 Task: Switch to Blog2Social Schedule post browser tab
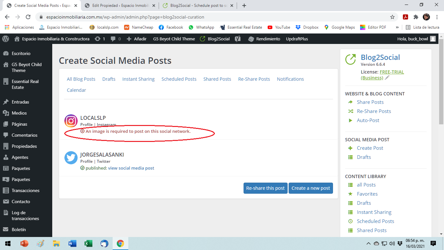click(x=198, y=6)
